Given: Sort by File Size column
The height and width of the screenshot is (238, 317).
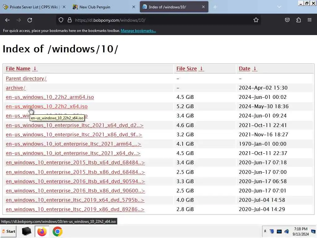Looking at the screenshot, I should click(x=190, y=68).
